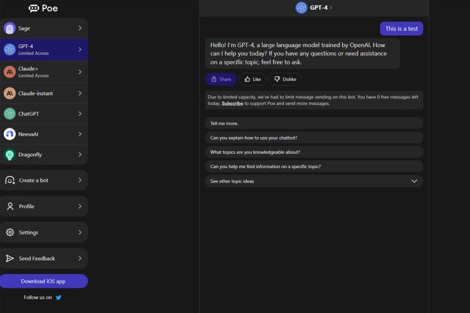Viewport: 470px width, 313px height.
Task: Choose 'Can you help me find information' suggestion
Action: coord(314,166)
